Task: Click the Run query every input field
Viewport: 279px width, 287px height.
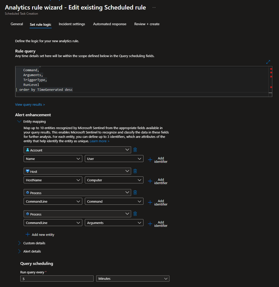Action: pyautogui.click(x=57, y=279)
